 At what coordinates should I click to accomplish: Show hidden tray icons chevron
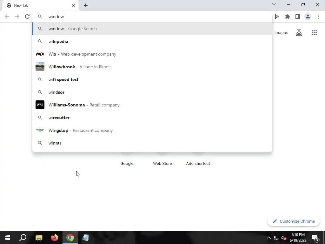coord(269,238)
